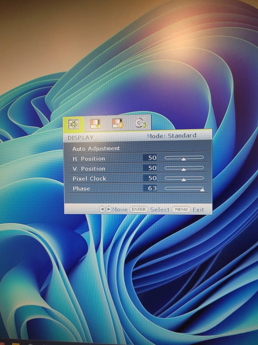This screenshot has width=258, height=345.
Task: Click the MENU button hint
Action: (x=181, y=209)
